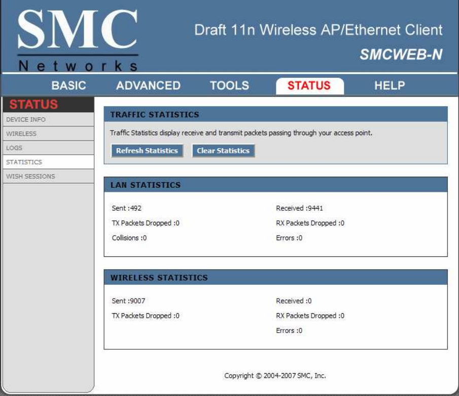The height and width of the screenshot is (396, 459).
Task: Click the LAN 'Errors :0' entry
Action: (289, 238)
